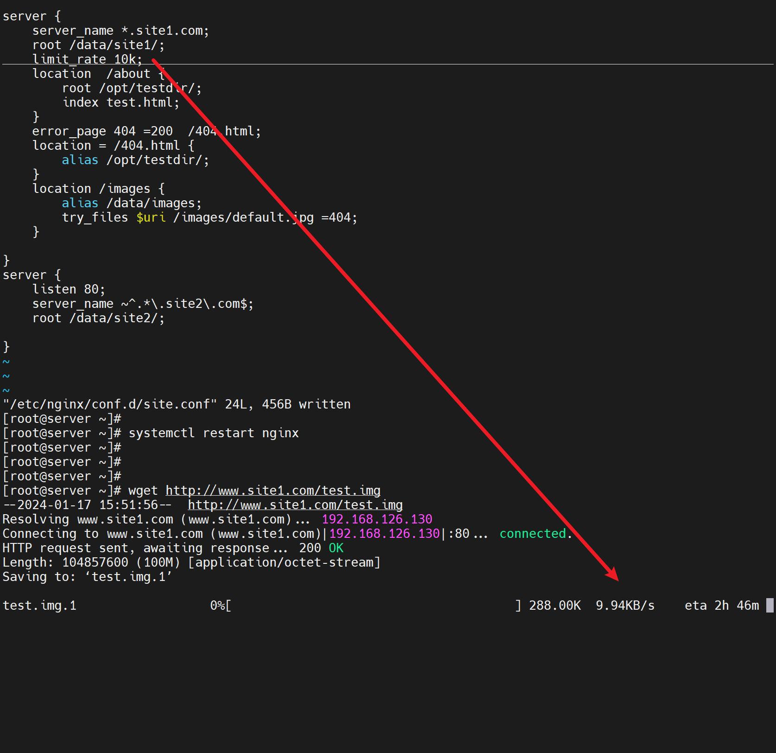This screenshot has height=753, width=776.
Task: Click the 'systemctl restart nginx' command
Action: 213,433
